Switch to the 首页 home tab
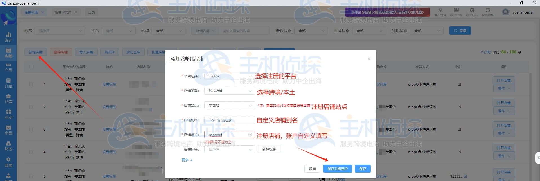Screen dimensions: 540x181 click(x=92, y=12)
